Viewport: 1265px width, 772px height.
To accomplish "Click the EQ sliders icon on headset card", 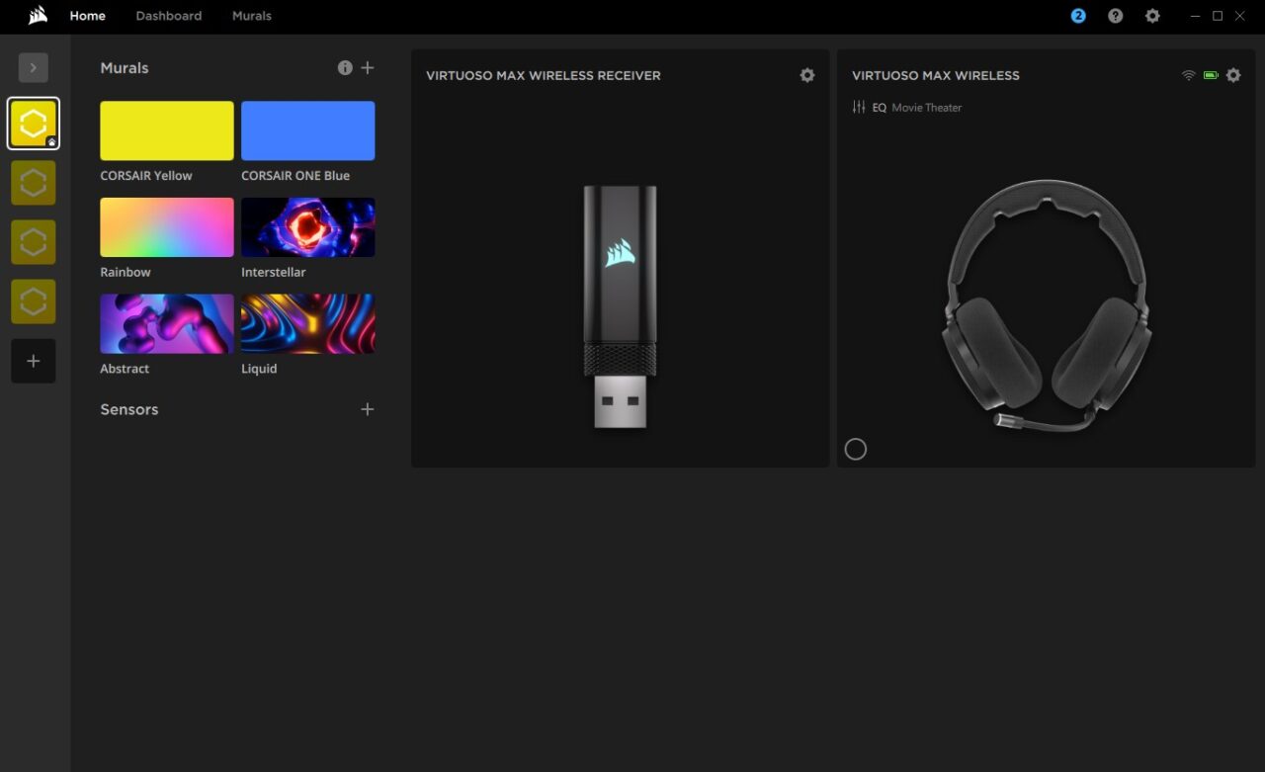I will tap(859, 107).
